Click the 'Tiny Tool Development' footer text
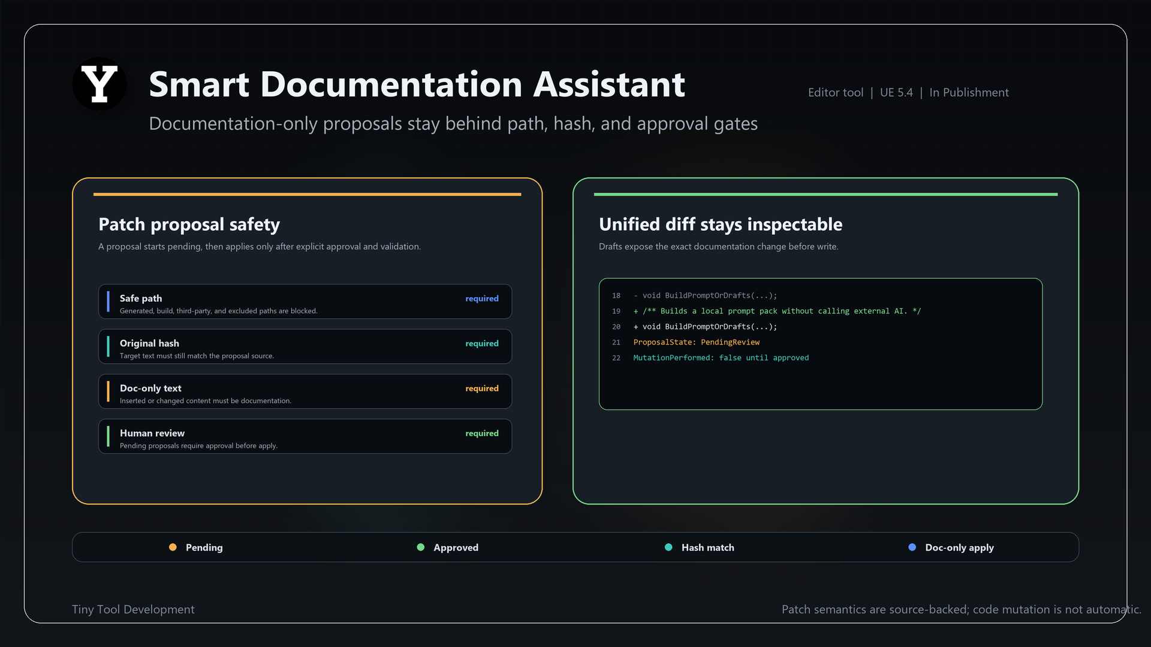 click(x=133, y=609)
